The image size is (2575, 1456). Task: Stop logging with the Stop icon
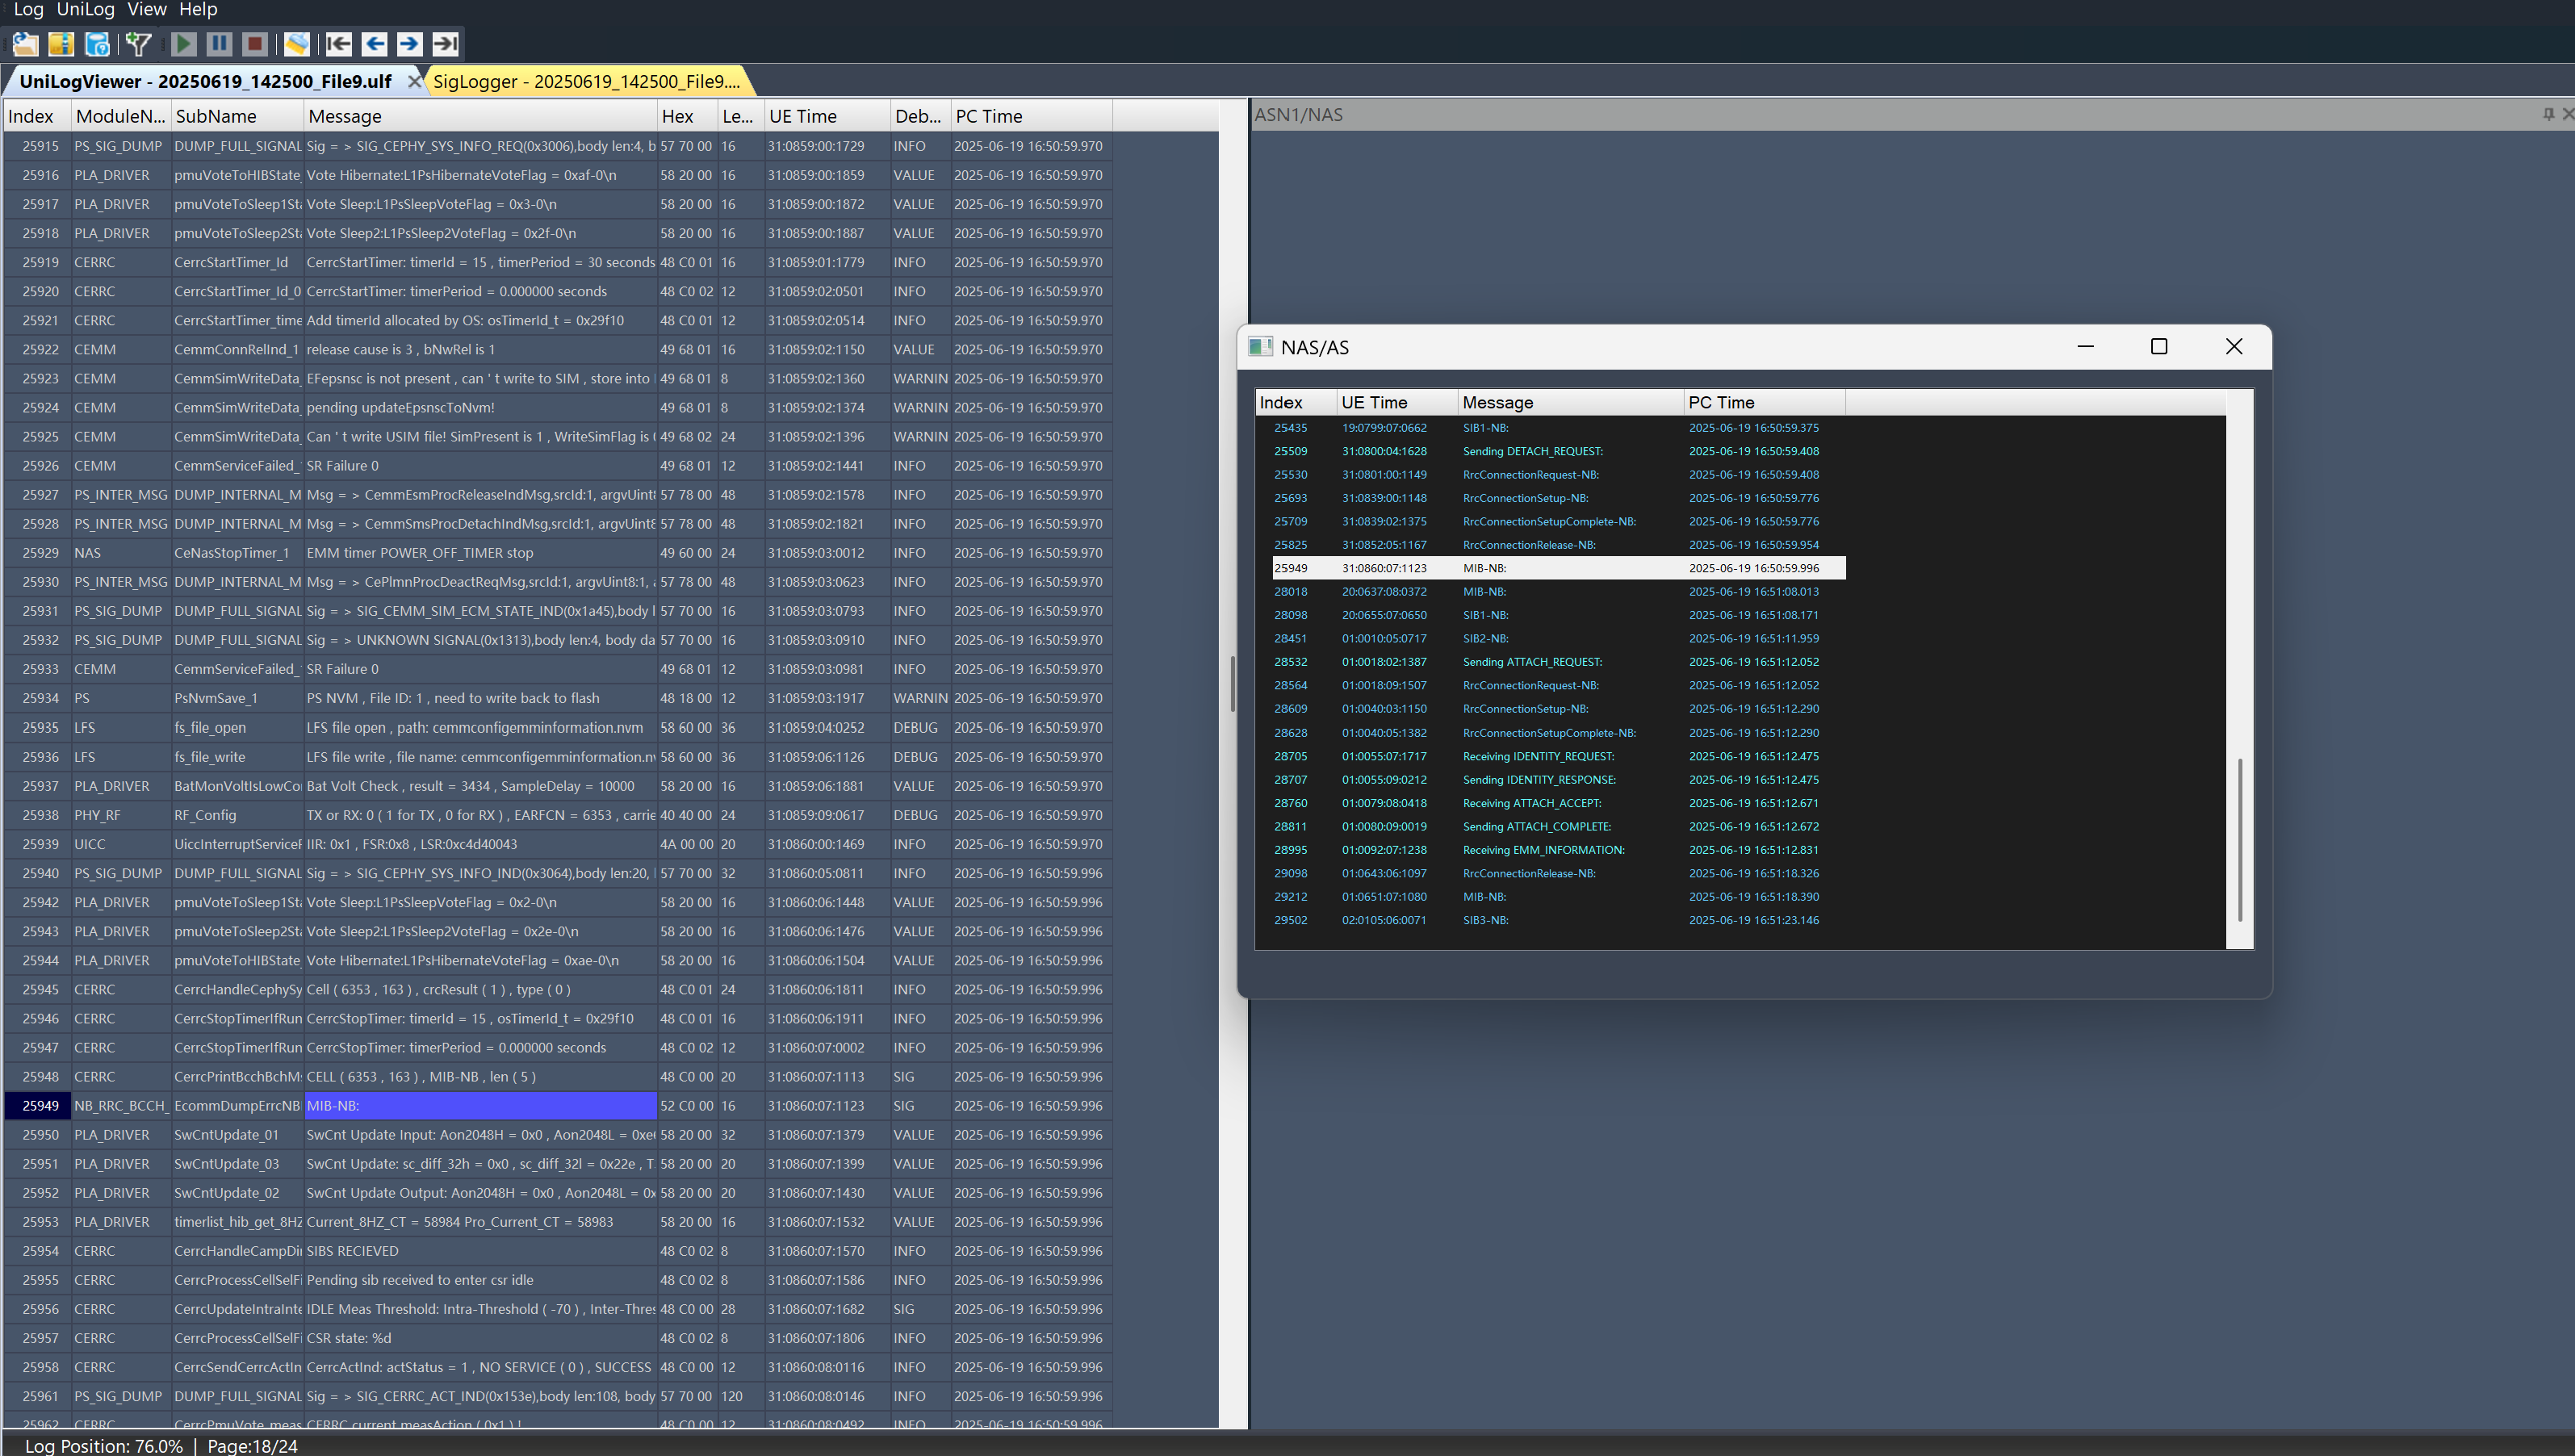pyautogui.click(x=255, y=43)
